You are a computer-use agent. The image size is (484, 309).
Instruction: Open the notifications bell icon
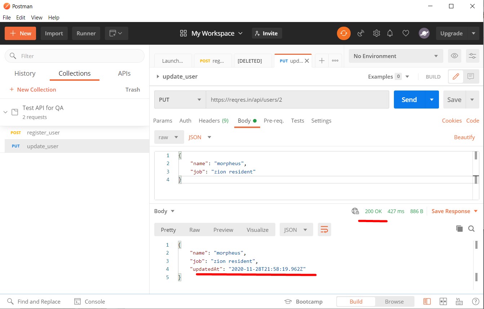click(x=390, y=33)
